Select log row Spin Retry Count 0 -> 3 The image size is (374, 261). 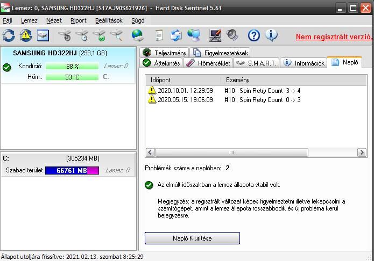[256, 99]
